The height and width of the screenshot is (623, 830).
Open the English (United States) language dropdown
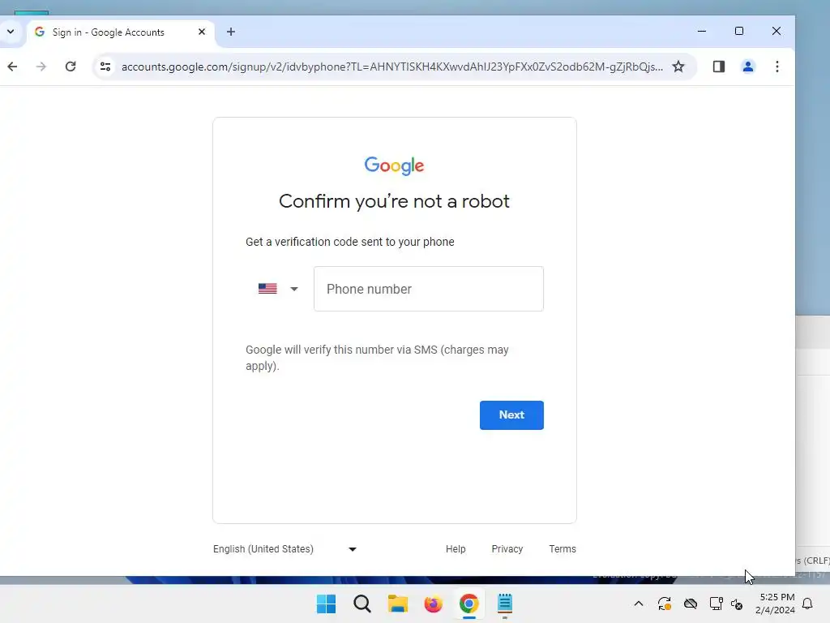tap(285, 549)
